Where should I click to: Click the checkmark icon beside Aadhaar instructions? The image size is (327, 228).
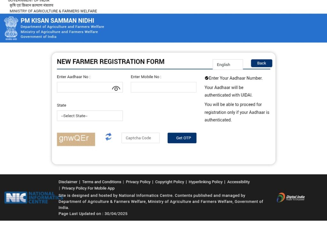pyautogui.click(x=207, y=78)
